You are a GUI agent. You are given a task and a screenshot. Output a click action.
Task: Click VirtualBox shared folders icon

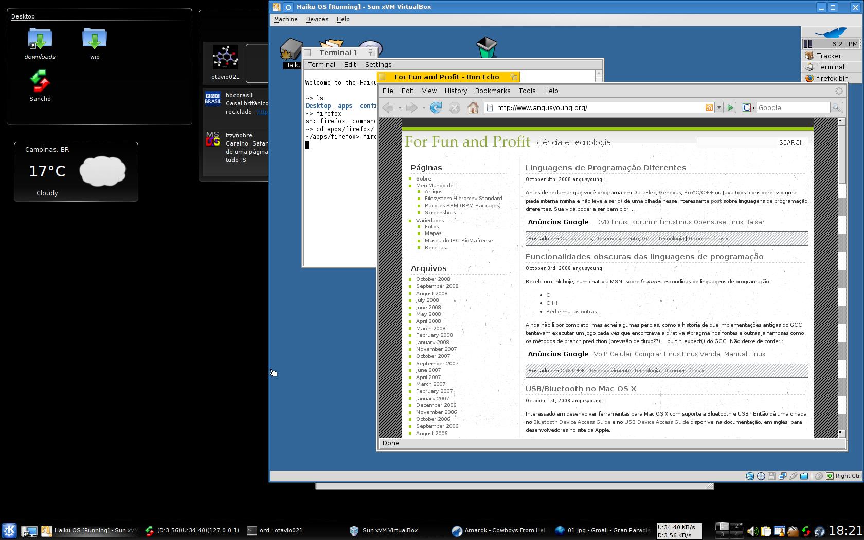(804, 476)
